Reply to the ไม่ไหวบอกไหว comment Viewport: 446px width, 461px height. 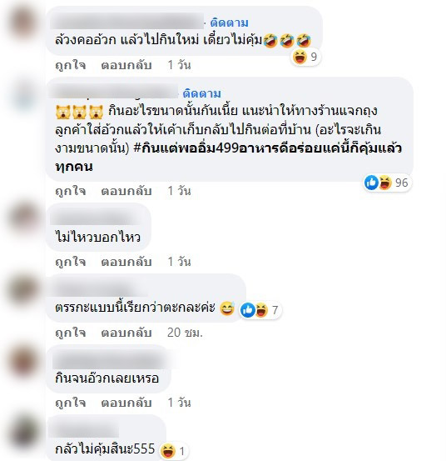(x=126, y=262)
